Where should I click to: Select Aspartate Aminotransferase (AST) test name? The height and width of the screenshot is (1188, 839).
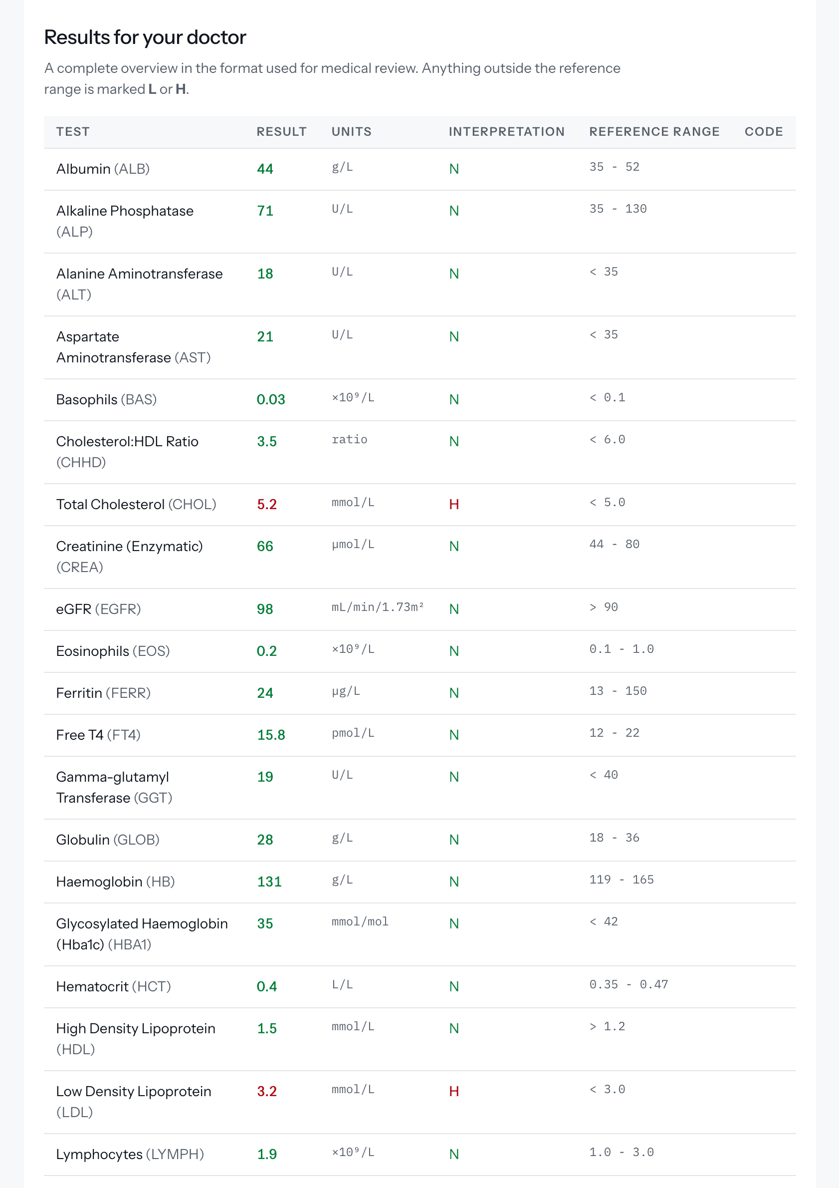(x=133, y=347)
